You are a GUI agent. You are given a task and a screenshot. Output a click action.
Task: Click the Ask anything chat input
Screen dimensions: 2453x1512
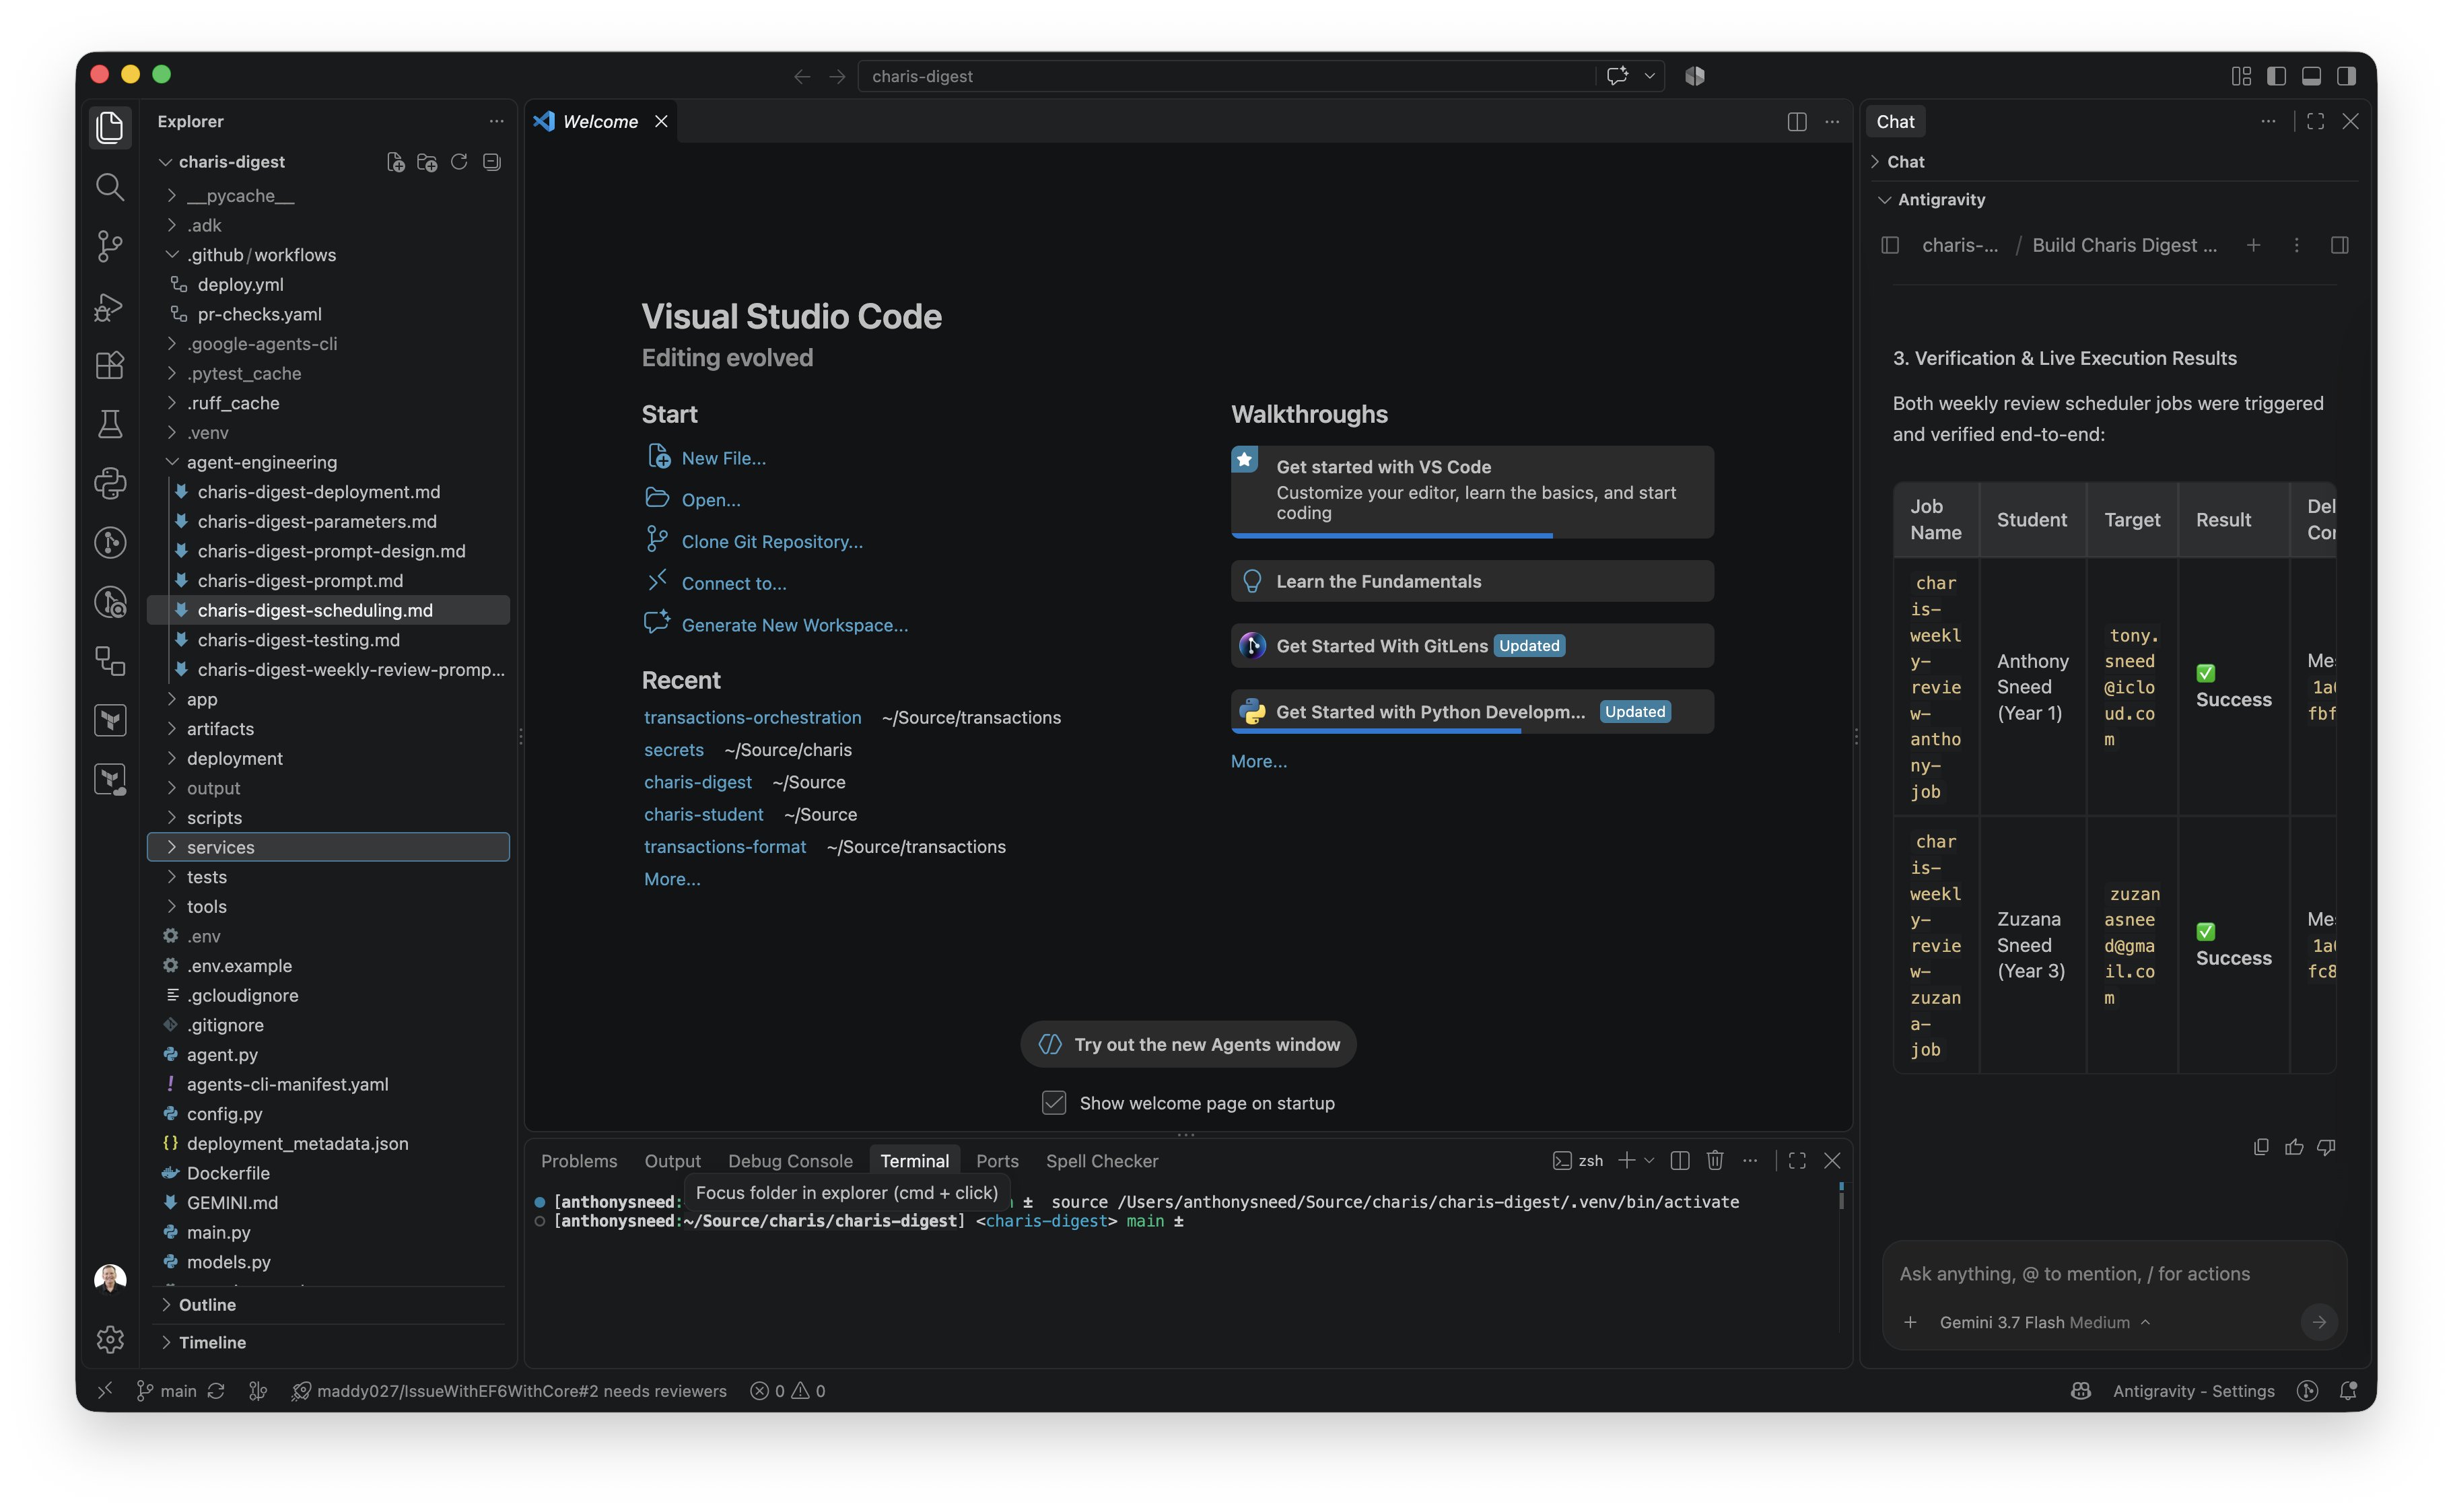[x=2114, y=1274]
